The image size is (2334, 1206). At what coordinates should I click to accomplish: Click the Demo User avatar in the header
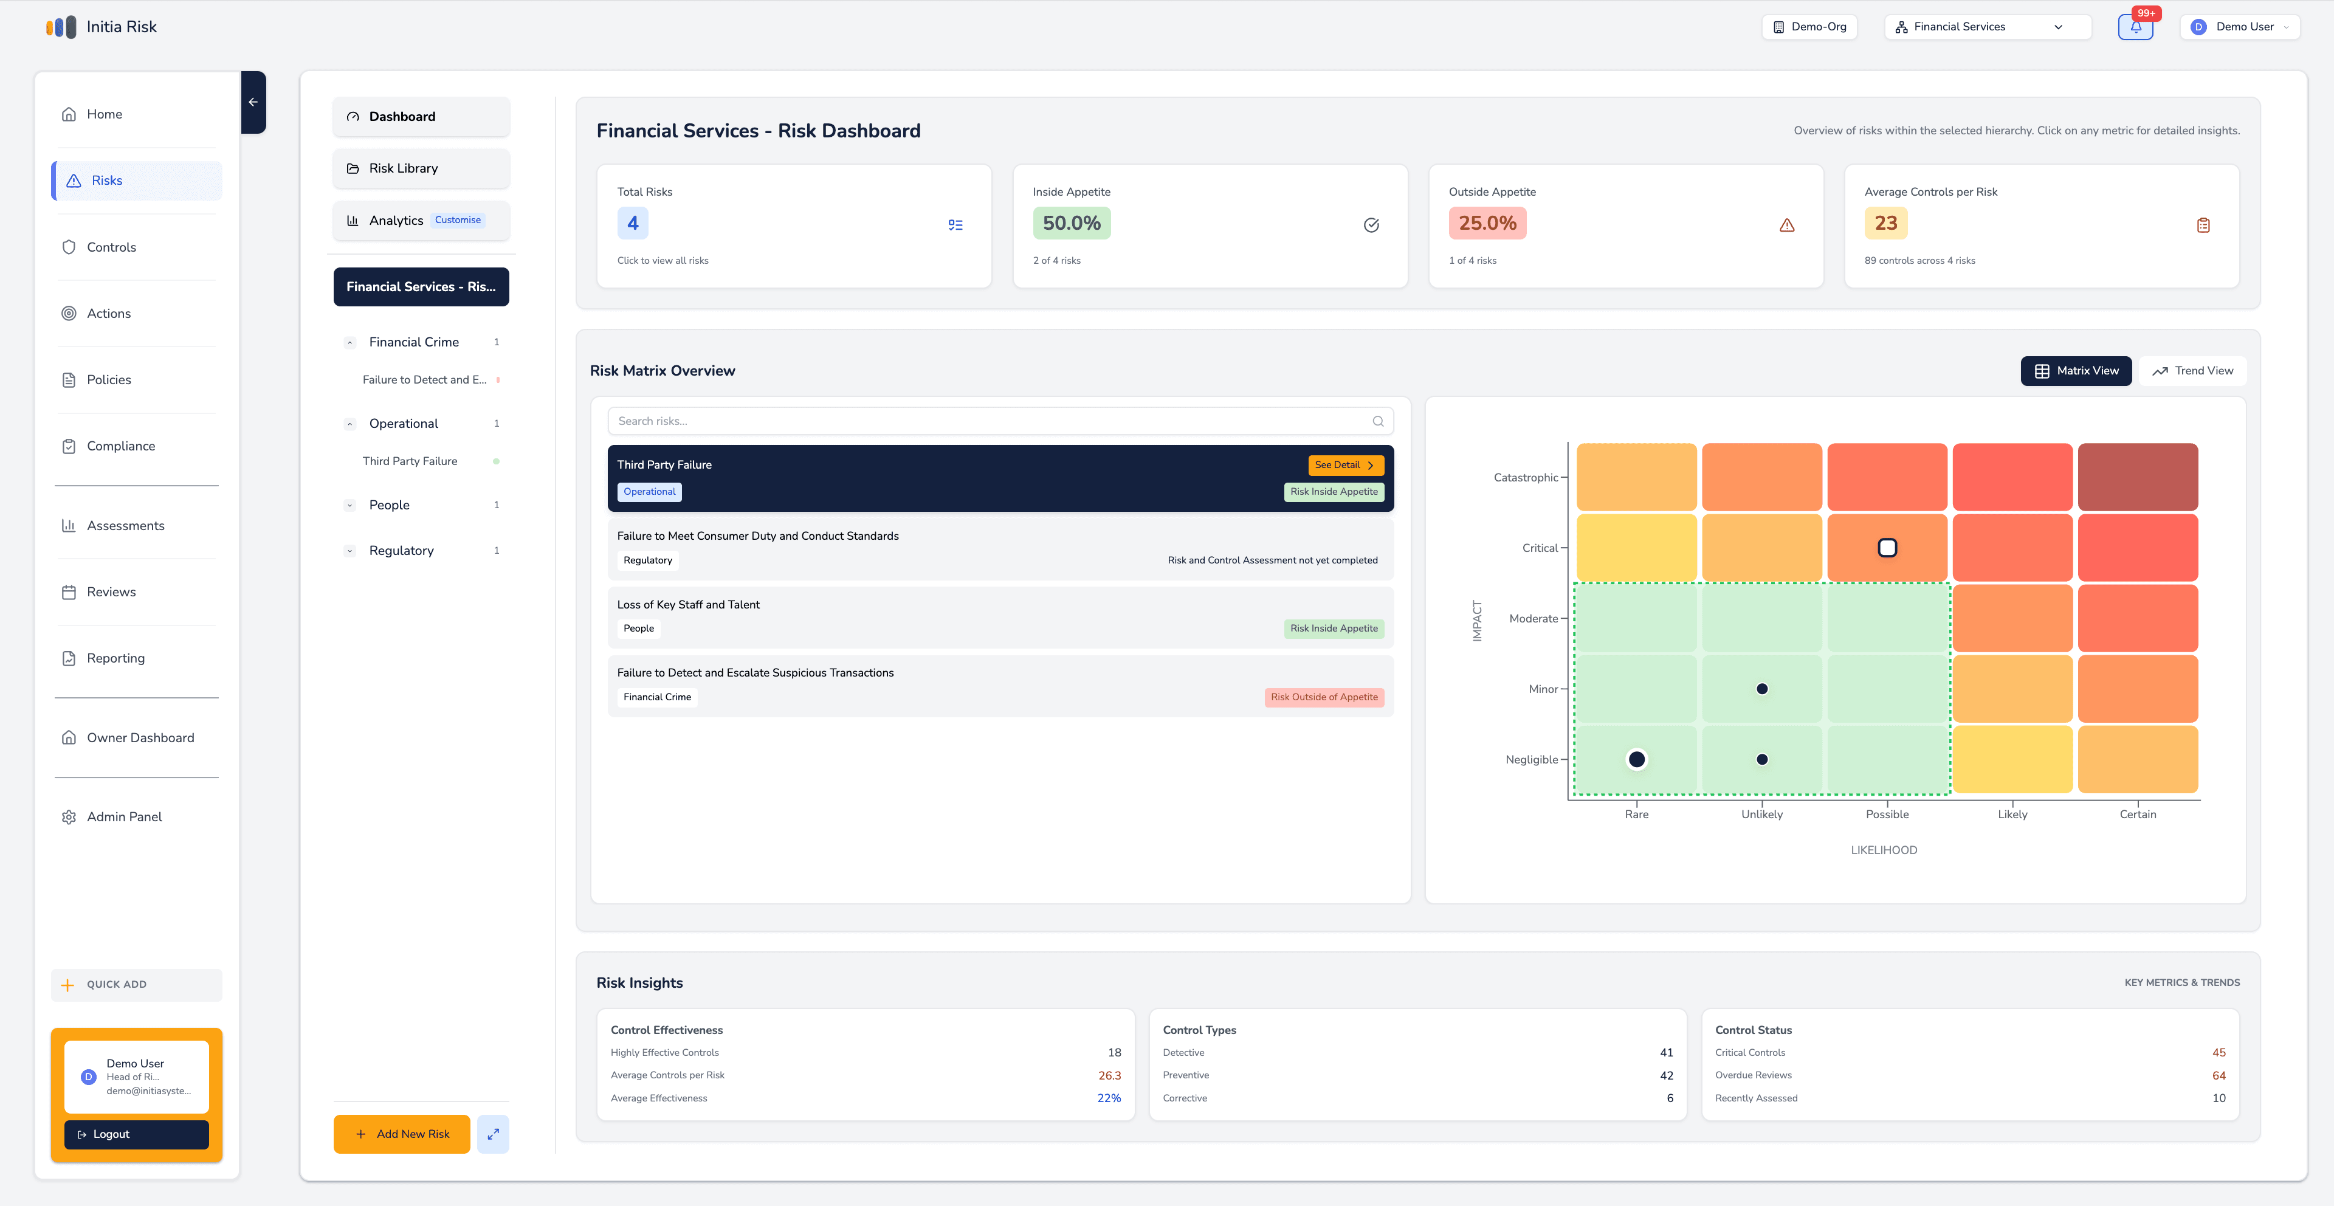click(2198, 27)
